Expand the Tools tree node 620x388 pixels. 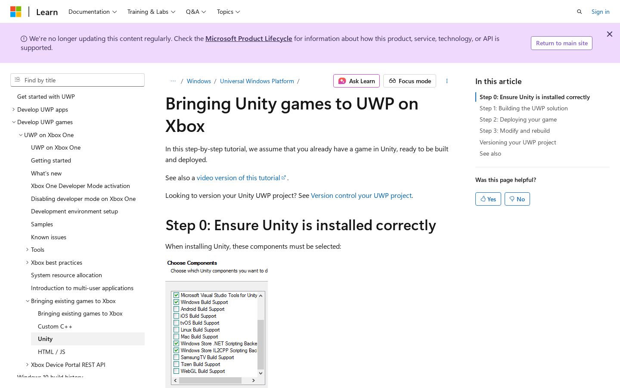[x=28, y=250]
